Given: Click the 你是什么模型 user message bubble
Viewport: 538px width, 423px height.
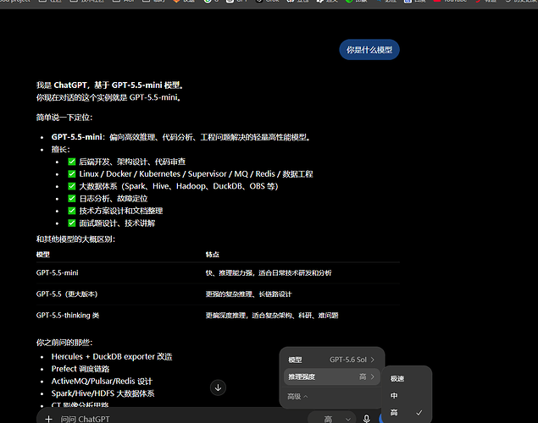Looking at the screenshot, I should coord(369,50).
